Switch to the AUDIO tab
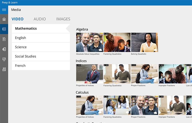Image resolution: width=192 pixels, height=123 pixels. click(40, 19)
